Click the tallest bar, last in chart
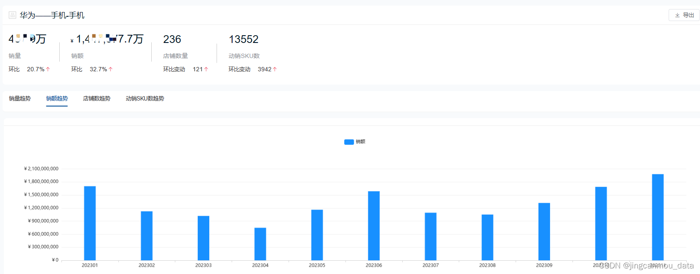Viewport: 700px width, 274px height. click(x=657, y=217)
